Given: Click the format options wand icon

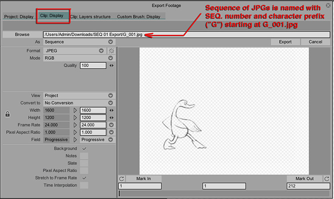Looking at the screenshot, I should (111, 51).
